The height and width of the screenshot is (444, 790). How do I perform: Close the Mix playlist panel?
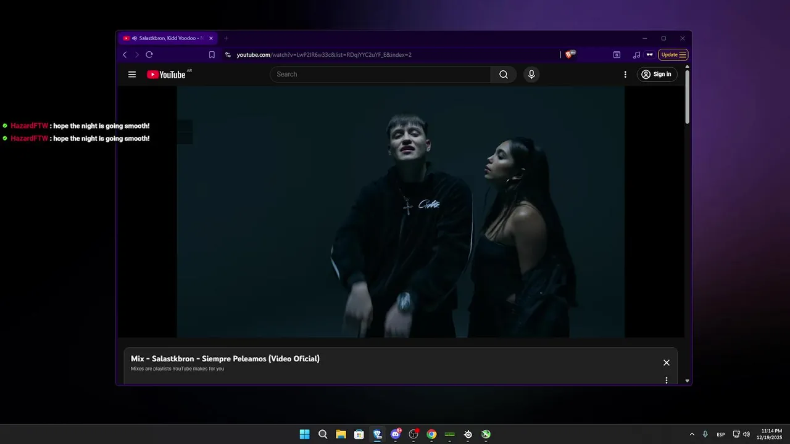click(x=667, y=363)
